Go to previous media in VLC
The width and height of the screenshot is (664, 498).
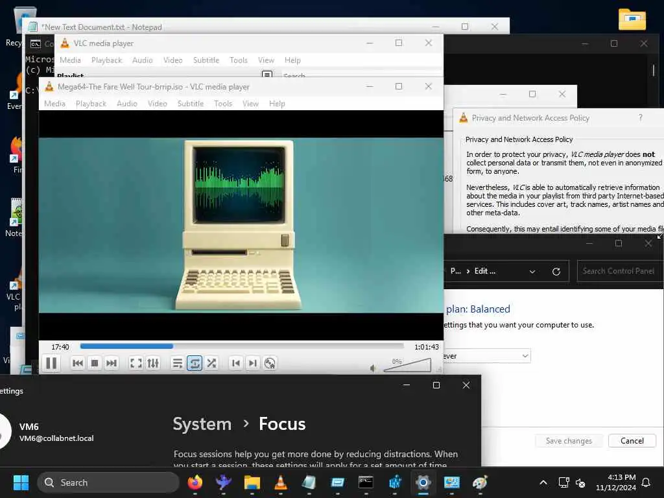pos(78,363)
